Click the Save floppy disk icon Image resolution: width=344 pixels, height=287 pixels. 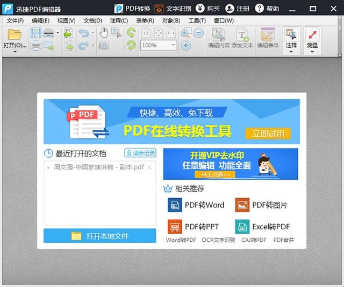36,33
